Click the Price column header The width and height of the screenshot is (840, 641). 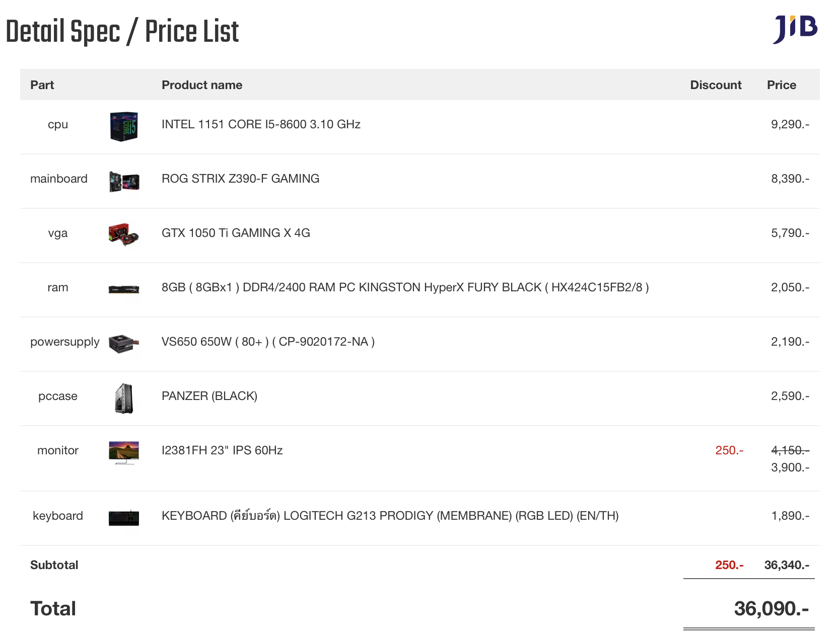(781, 85)
